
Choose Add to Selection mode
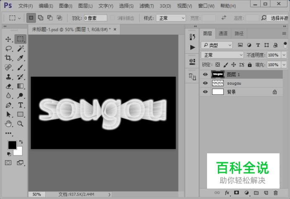[x=41, y=18]
